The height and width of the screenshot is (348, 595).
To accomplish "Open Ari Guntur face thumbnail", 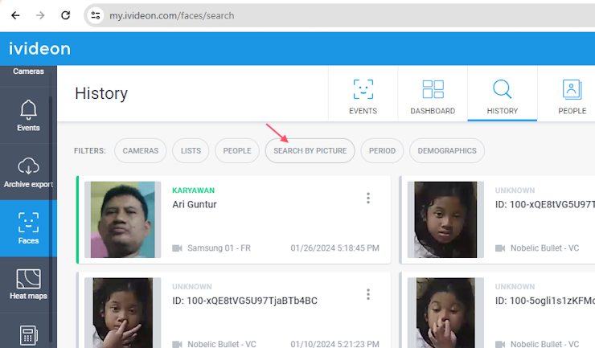I will tap(122, 219).
